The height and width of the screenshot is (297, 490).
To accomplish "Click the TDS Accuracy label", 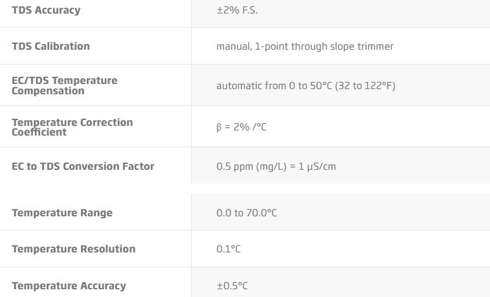I will [x=46, y=10].
